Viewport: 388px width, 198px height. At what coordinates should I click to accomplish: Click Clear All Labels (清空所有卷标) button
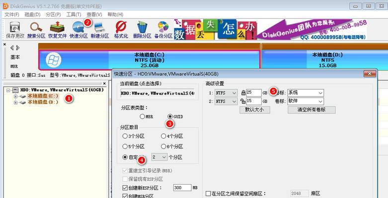click(x=311, y=110)
